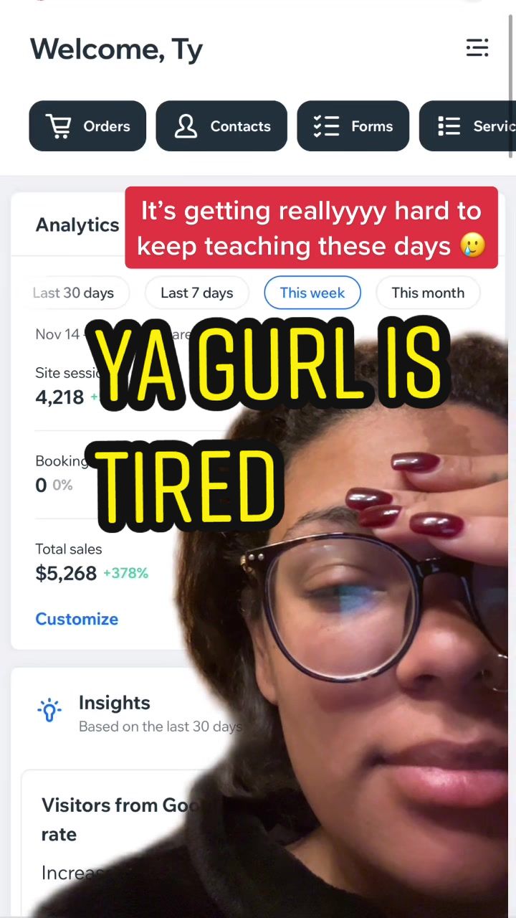The height and width of the screenshot is (918, 516).
Task: Click the Site sessions 4,218 stat
Action: (x=59, y=397)
